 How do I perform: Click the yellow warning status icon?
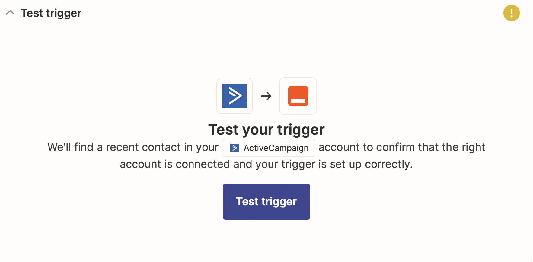pos(511,13)
